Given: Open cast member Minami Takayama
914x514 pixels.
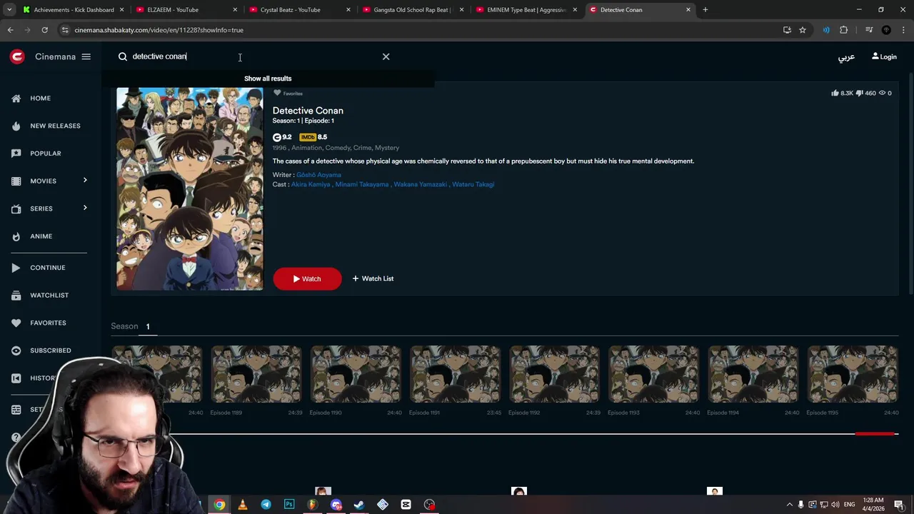Looking at the screenshot, I should point(362,184).
